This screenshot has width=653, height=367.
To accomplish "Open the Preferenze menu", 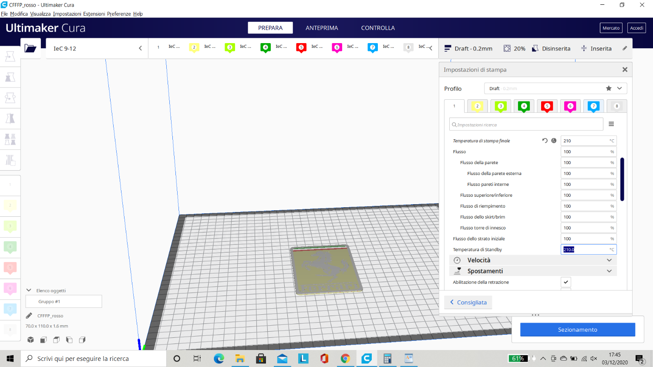I will (x=119, y=14).
